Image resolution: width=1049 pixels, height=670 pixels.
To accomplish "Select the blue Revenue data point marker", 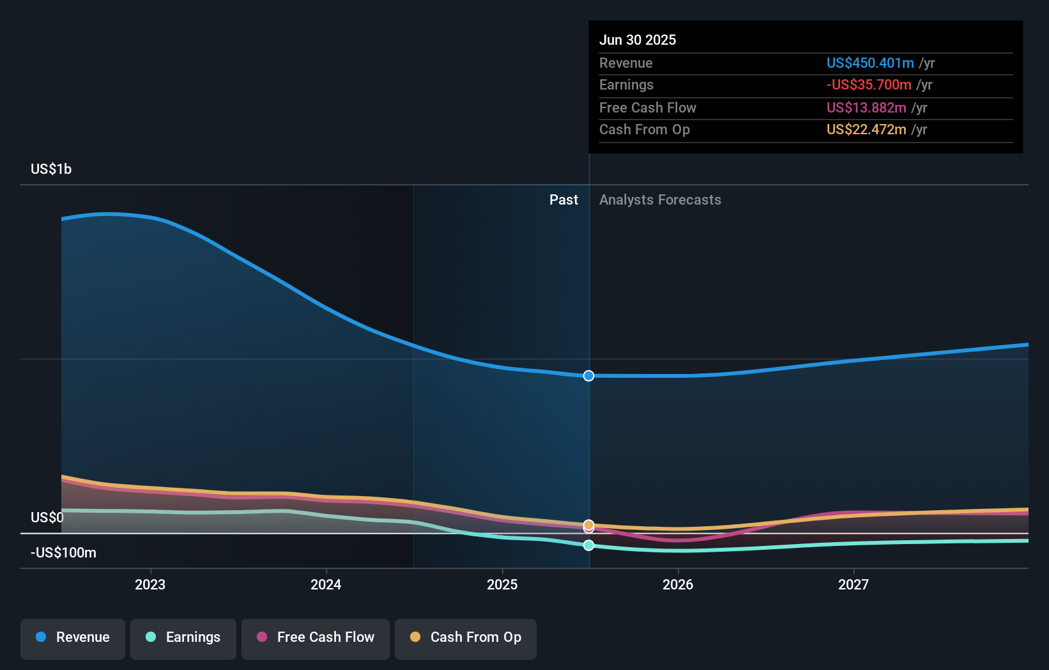I will click(588, 376).
